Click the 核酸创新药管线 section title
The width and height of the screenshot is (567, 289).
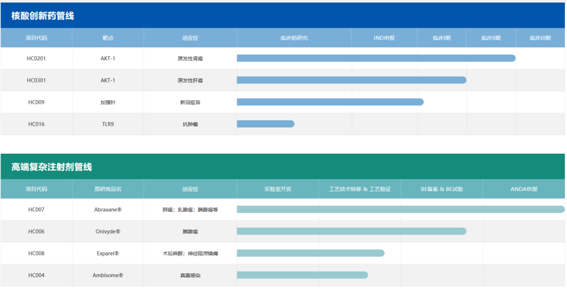43,16
